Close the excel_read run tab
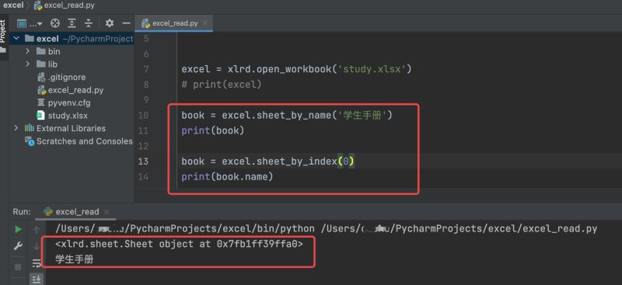Viewport: 622px width, 285px height. click(107, 212)
